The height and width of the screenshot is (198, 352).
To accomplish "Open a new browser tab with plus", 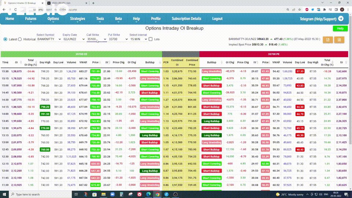I will [93, 3].
